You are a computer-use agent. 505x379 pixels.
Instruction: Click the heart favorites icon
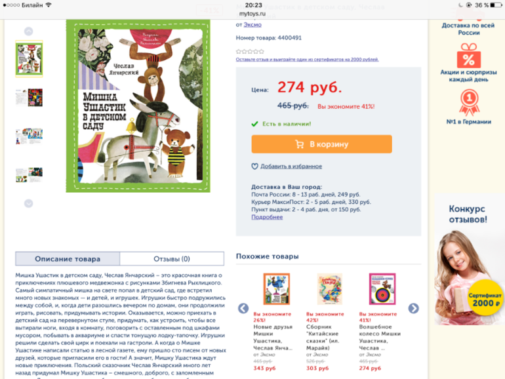point(254,167)
